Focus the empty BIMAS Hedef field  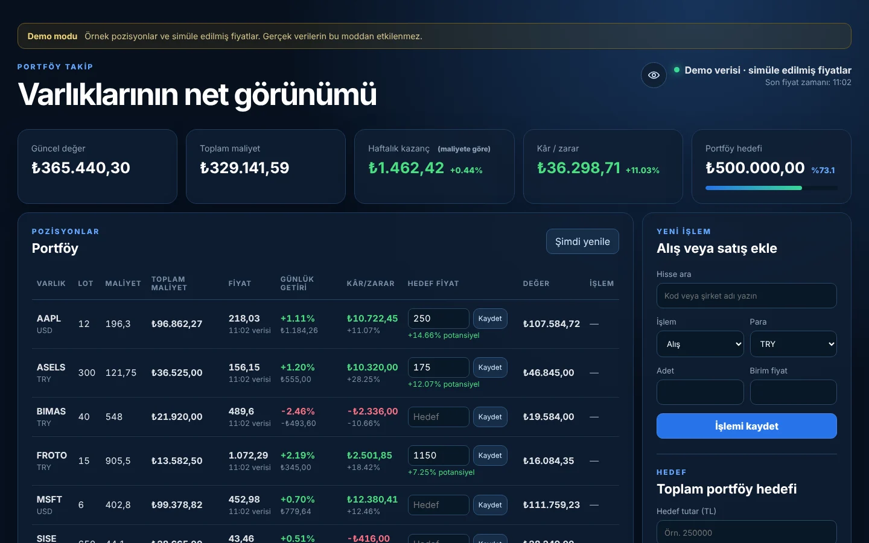439,417
